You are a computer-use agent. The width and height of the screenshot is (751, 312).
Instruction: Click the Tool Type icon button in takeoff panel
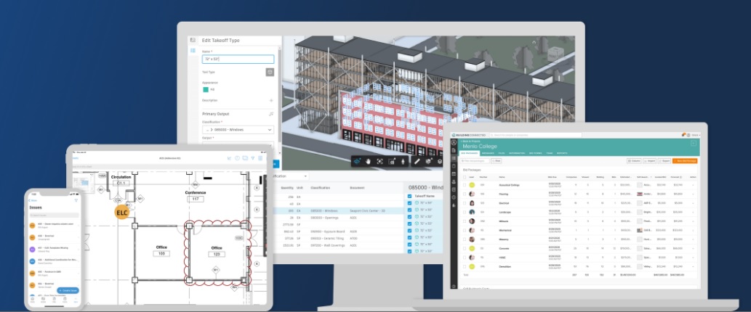[270, 73]
